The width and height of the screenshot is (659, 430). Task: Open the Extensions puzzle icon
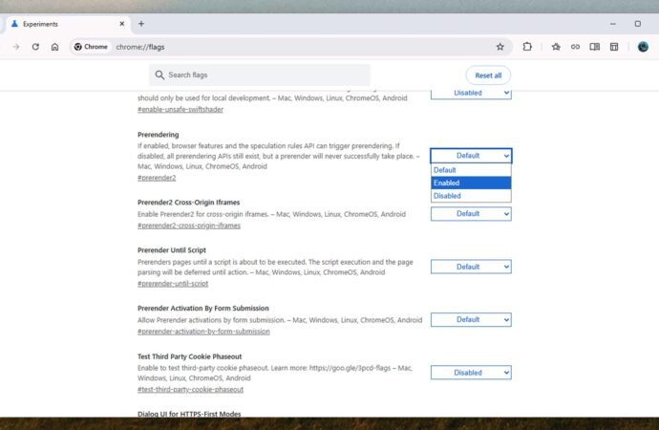point(527,47)
